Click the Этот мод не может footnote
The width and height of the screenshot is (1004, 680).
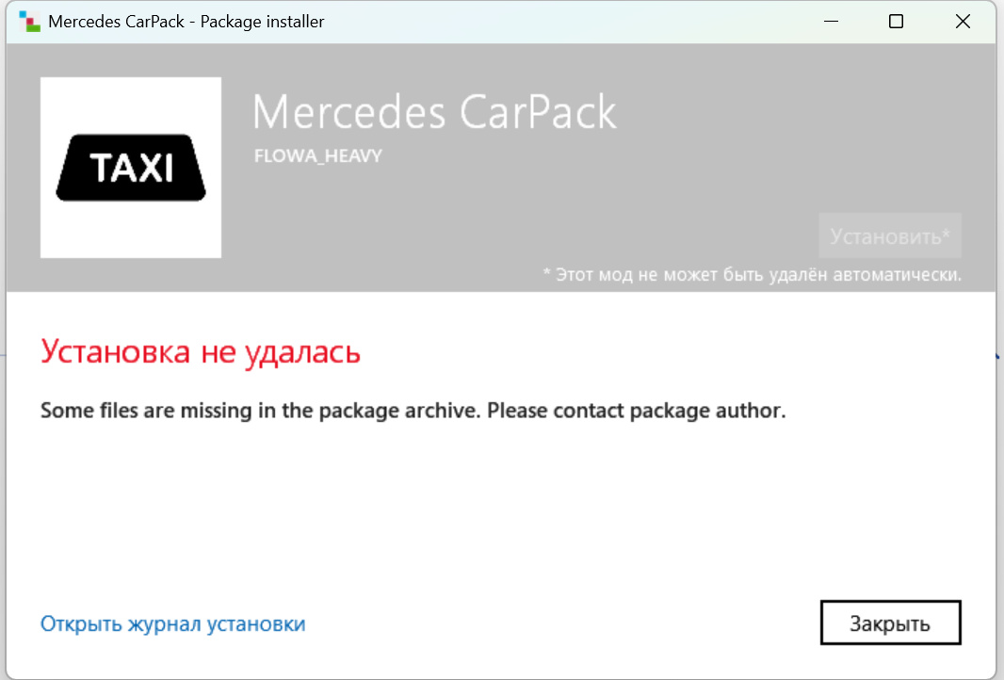tap(752, 275)
